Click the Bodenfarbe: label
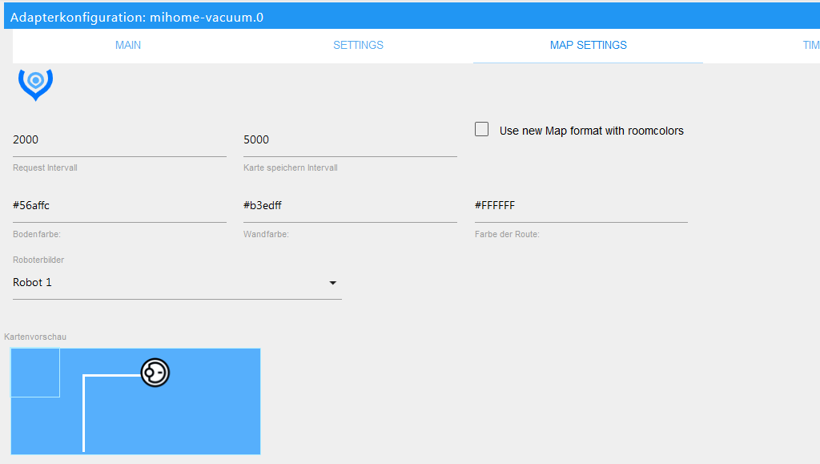 (x=37, y=234)
